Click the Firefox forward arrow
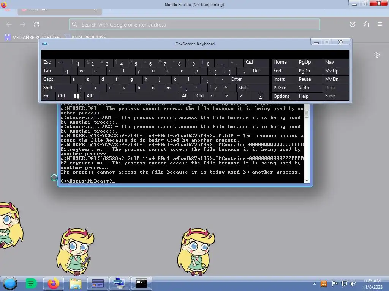Viewport: 389px width, 291px height. [22, 25]
